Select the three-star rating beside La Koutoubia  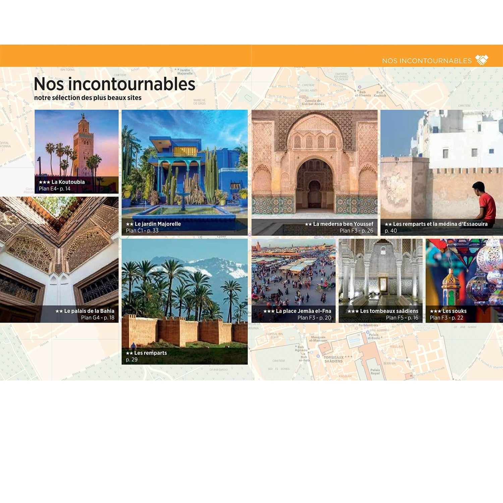(x=44, y=182)
